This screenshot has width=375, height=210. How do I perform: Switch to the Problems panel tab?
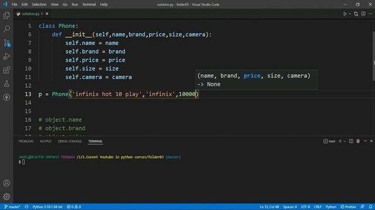coord(26,141)
